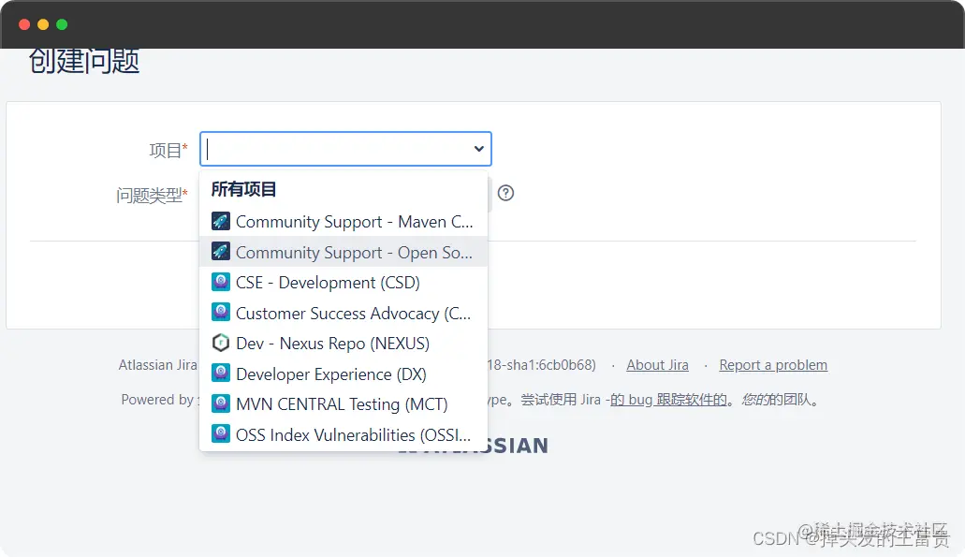The image size is (965, 557).
Task: Click the Dev - Nexus Repo hexagon icon
Action: 220,343
